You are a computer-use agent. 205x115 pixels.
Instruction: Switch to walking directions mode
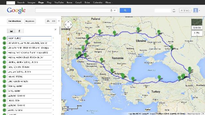[x=20, y=31]
